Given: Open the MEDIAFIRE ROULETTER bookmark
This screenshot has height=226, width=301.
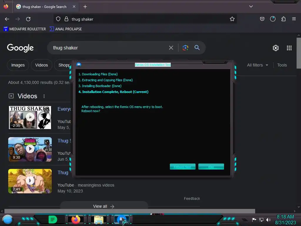Looking at the screenshot, I should (x=25, y=29).
